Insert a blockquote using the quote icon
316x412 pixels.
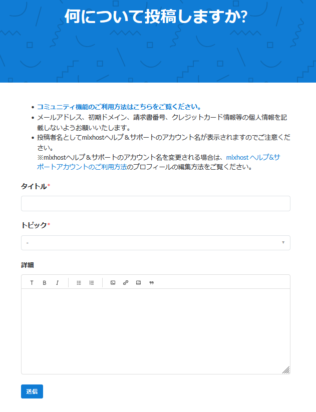pos(151,283)
